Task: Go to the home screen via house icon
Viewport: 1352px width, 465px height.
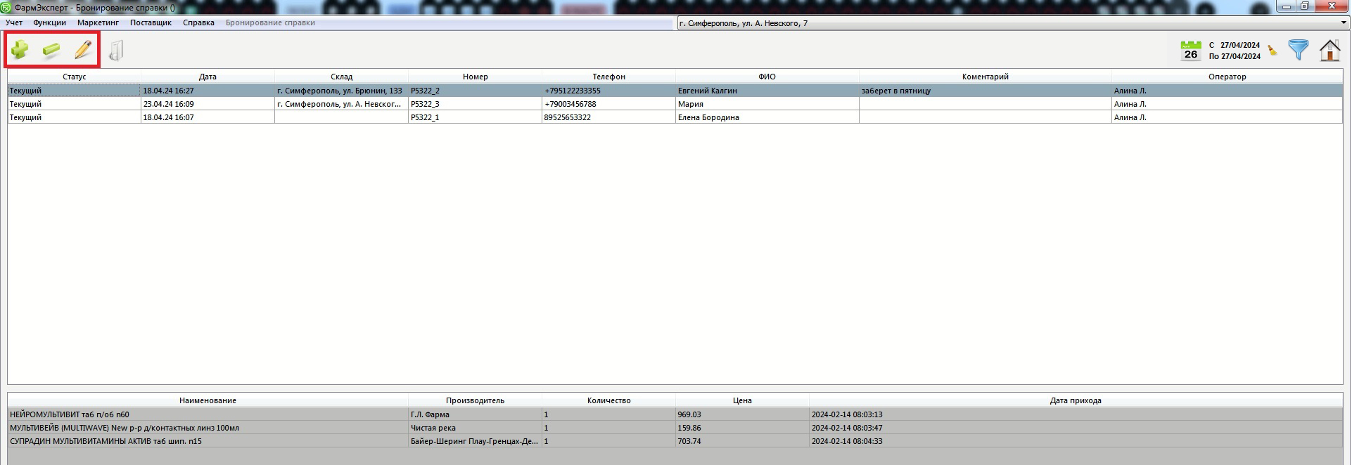Action: point(1329,51)
